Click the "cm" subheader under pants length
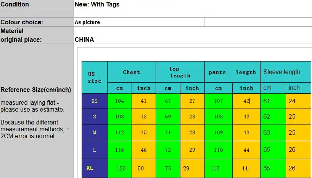This screenshot has width=312, height=178. (219, 88)
